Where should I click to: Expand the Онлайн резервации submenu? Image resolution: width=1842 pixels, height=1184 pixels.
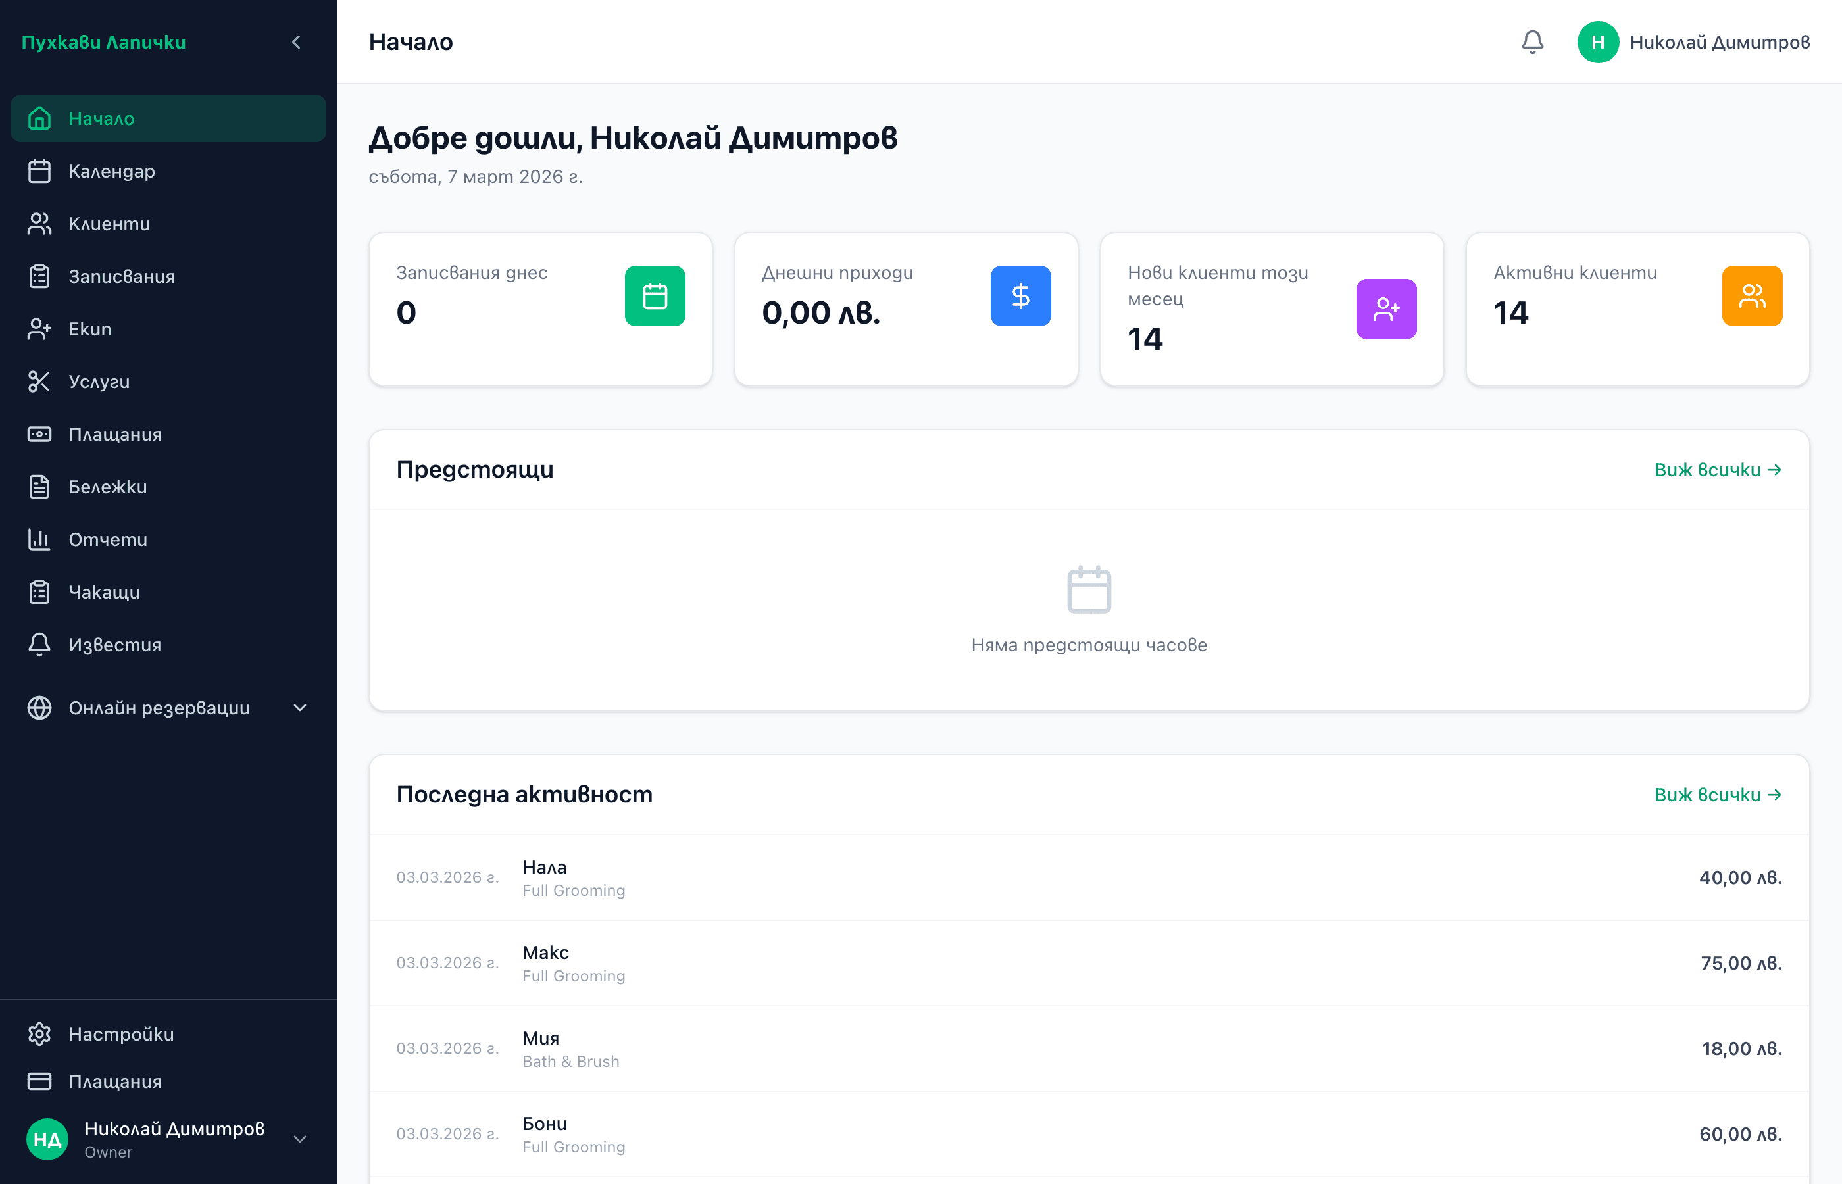pyautogui.click(x=299, y=708)
